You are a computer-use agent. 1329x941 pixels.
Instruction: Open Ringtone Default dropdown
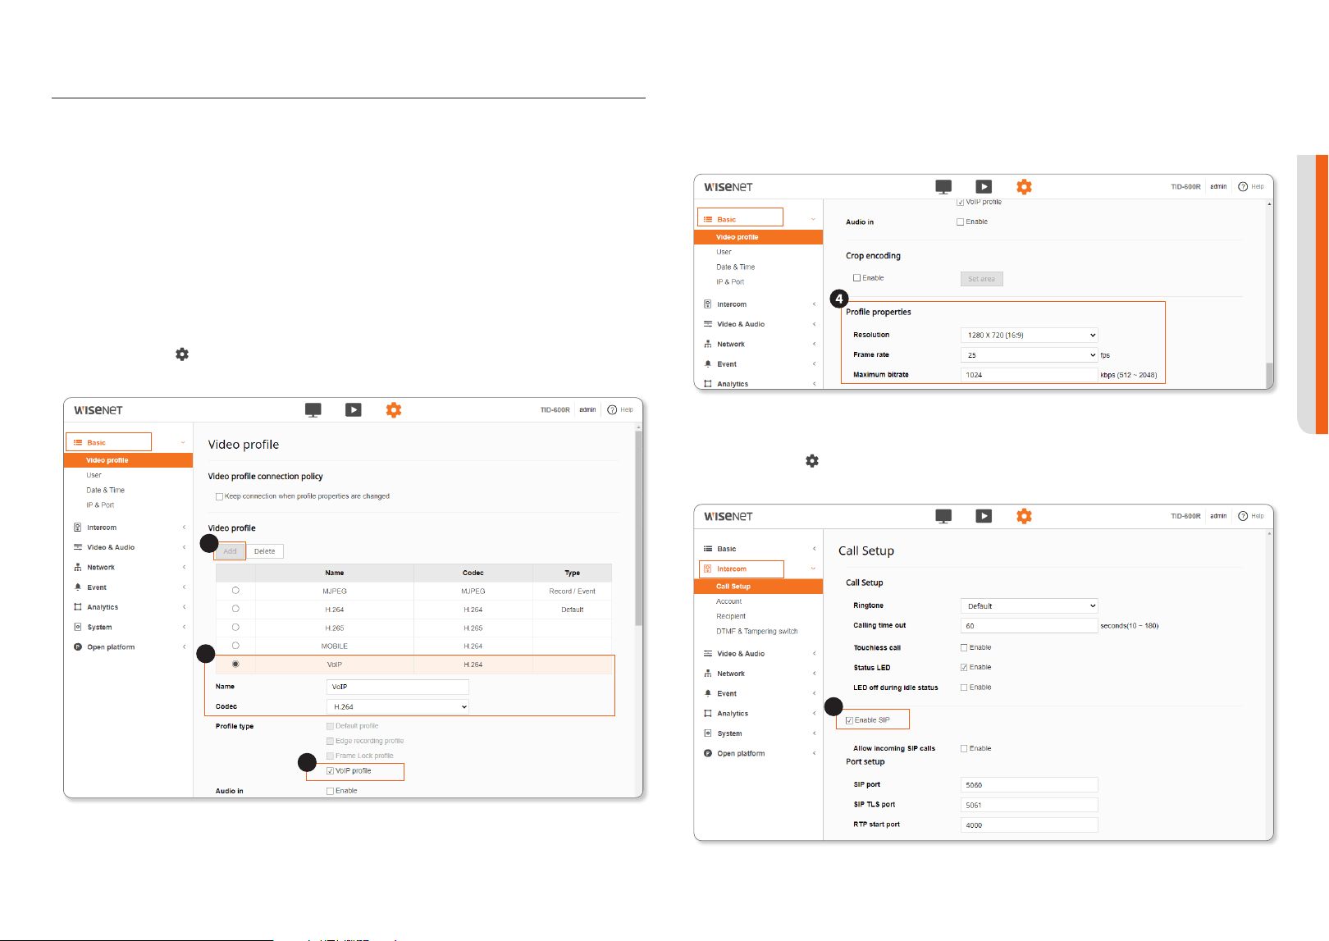[1029, 606]
